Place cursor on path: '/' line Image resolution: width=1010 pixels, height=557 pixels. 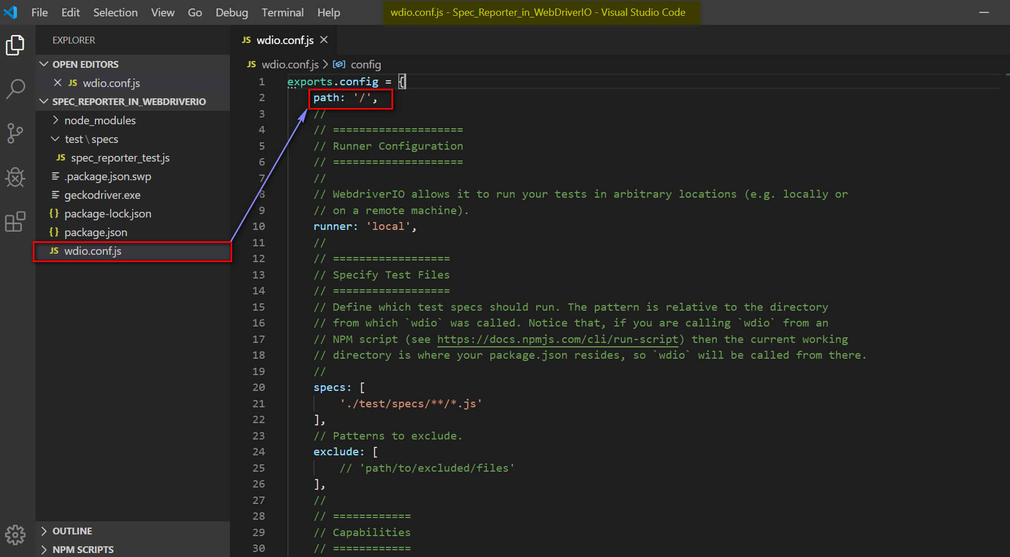tap(345, 98)
